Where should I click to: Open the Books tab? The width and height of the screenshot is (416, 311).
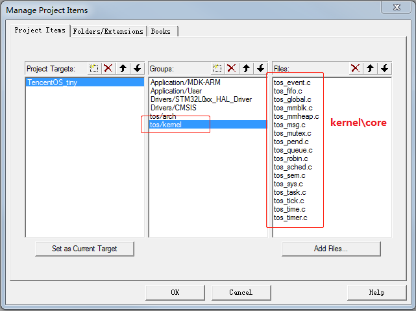point(160,31)
